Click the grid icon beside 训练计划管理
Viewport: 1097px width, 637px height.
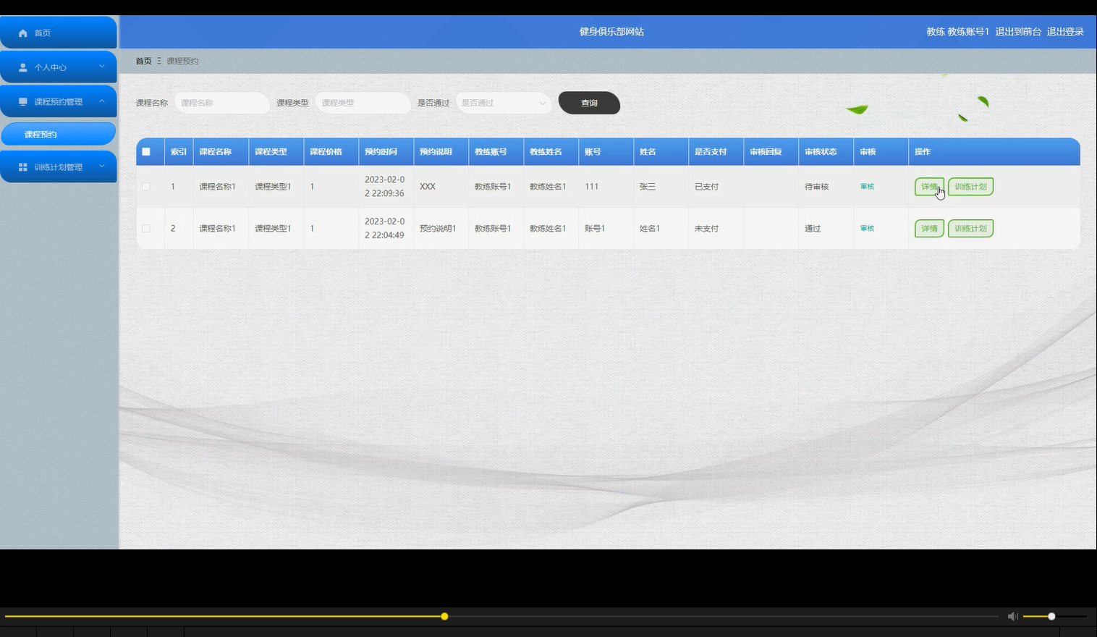[23, 167]
